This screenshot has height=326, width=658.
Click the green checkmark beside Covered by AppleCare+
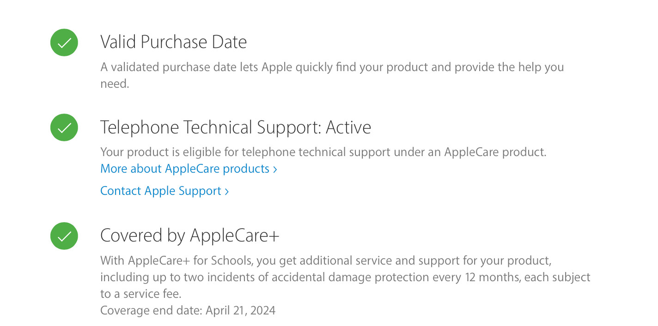point(64,236)
